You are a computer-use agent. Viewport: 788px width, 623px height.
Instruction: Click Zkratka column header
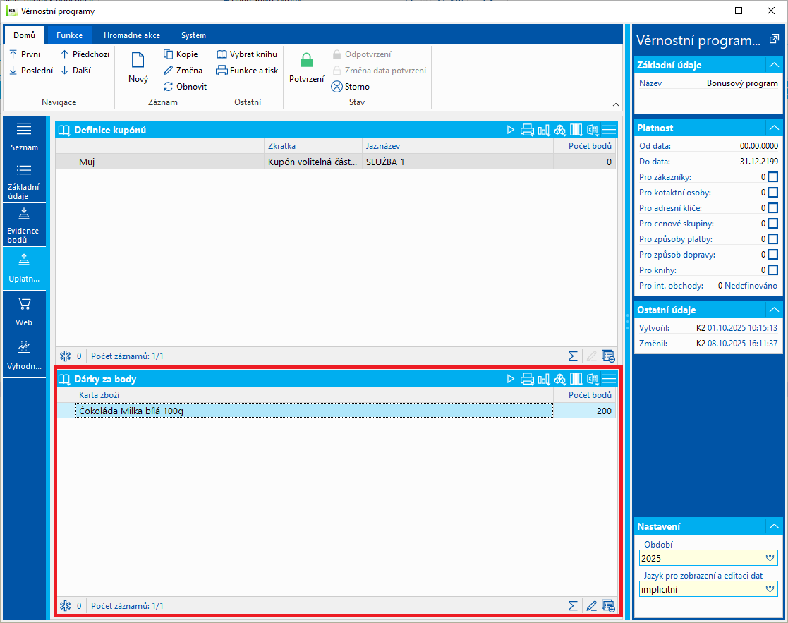tap(313, 146)
